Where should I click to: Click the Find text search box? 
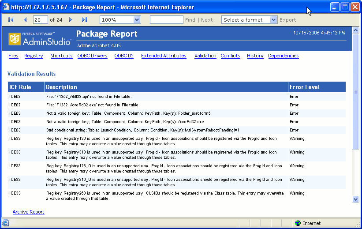[x=166, y=20]
